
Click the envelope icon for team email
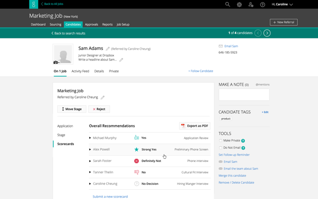[x=220, y=168]
